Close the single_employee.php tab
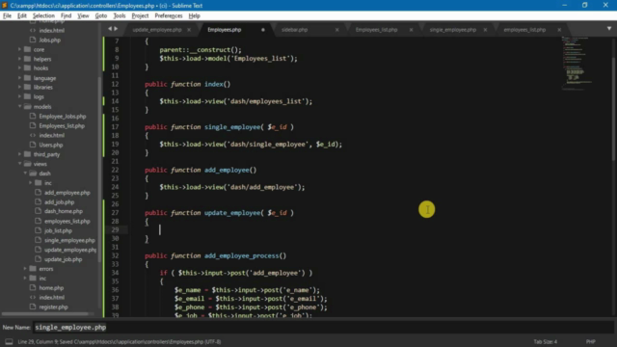617x347 pixels. [x=485, y=30]
